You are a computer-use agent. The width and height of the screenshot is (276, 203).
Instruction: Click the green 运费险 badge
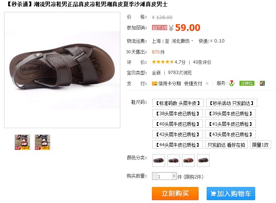point(247,83)
